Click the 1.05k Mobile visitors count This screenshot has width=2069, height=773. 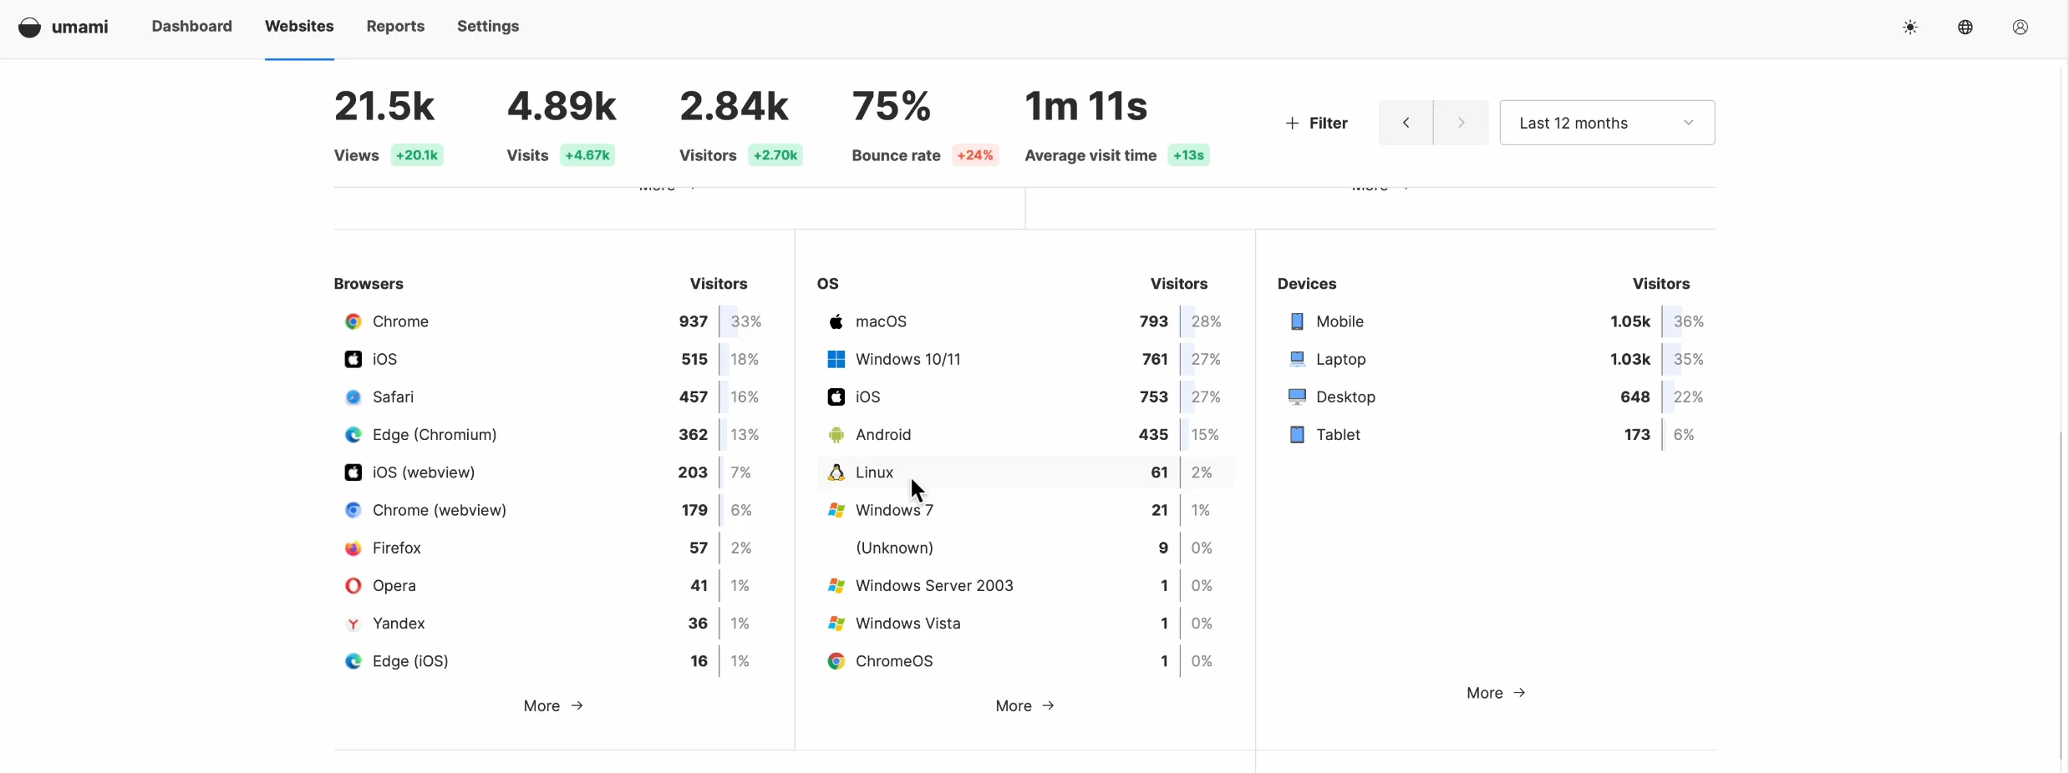click(1629, 321)
